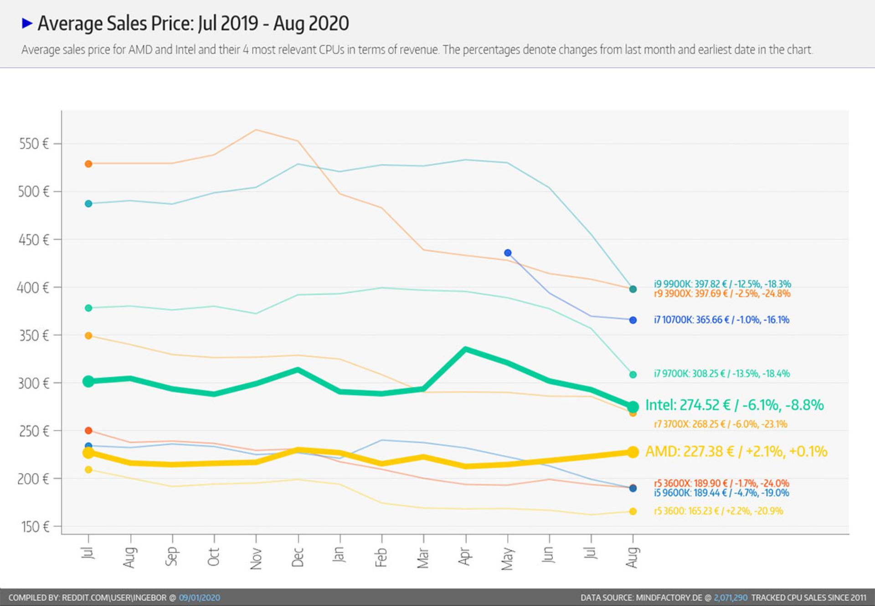Click the r5 3600 yellow August endpoint dot
875x606 pixels.
point(633,512)
